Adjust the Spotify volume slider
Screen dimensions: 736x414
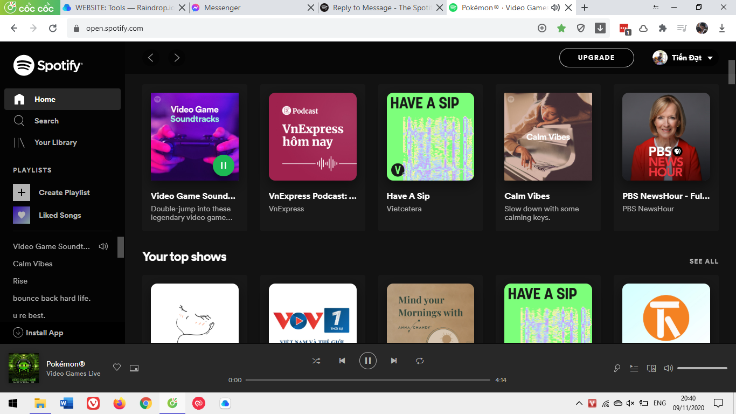[702, 368]
